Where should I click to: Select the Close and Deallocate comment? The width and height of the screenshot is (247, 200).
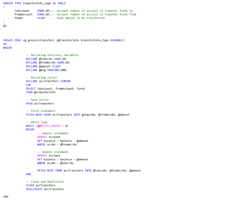point(45,181)
